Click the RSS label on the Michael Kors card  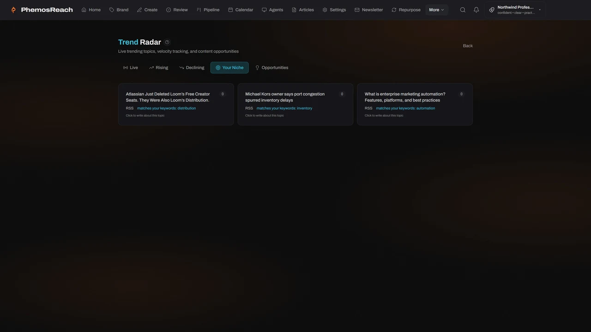coord(249,108)
